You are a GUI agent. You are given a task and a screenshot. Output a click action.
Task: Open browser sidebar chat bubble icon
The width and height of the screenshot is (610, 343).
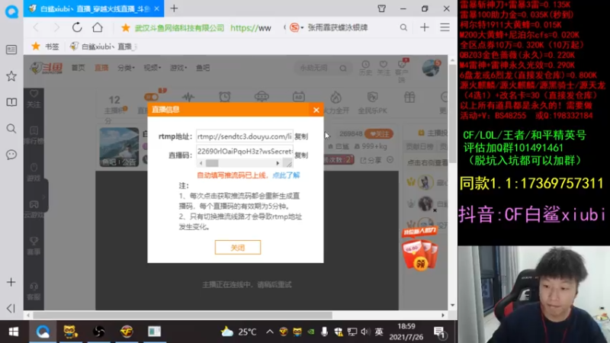tap(11, 155)
